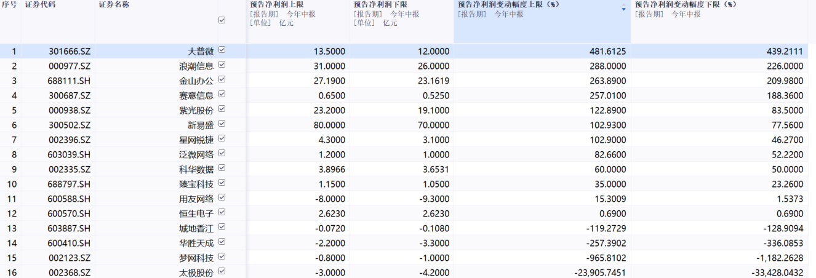Select cell value -1,182.2628
The width and height of the screenshot is (816, 278).
point(780,258)
